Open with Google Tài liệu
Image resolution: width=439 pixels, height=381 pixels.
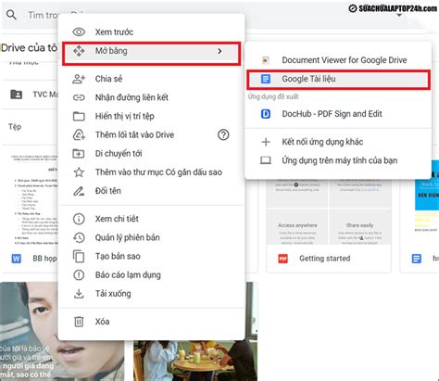(x=338, y=79)
